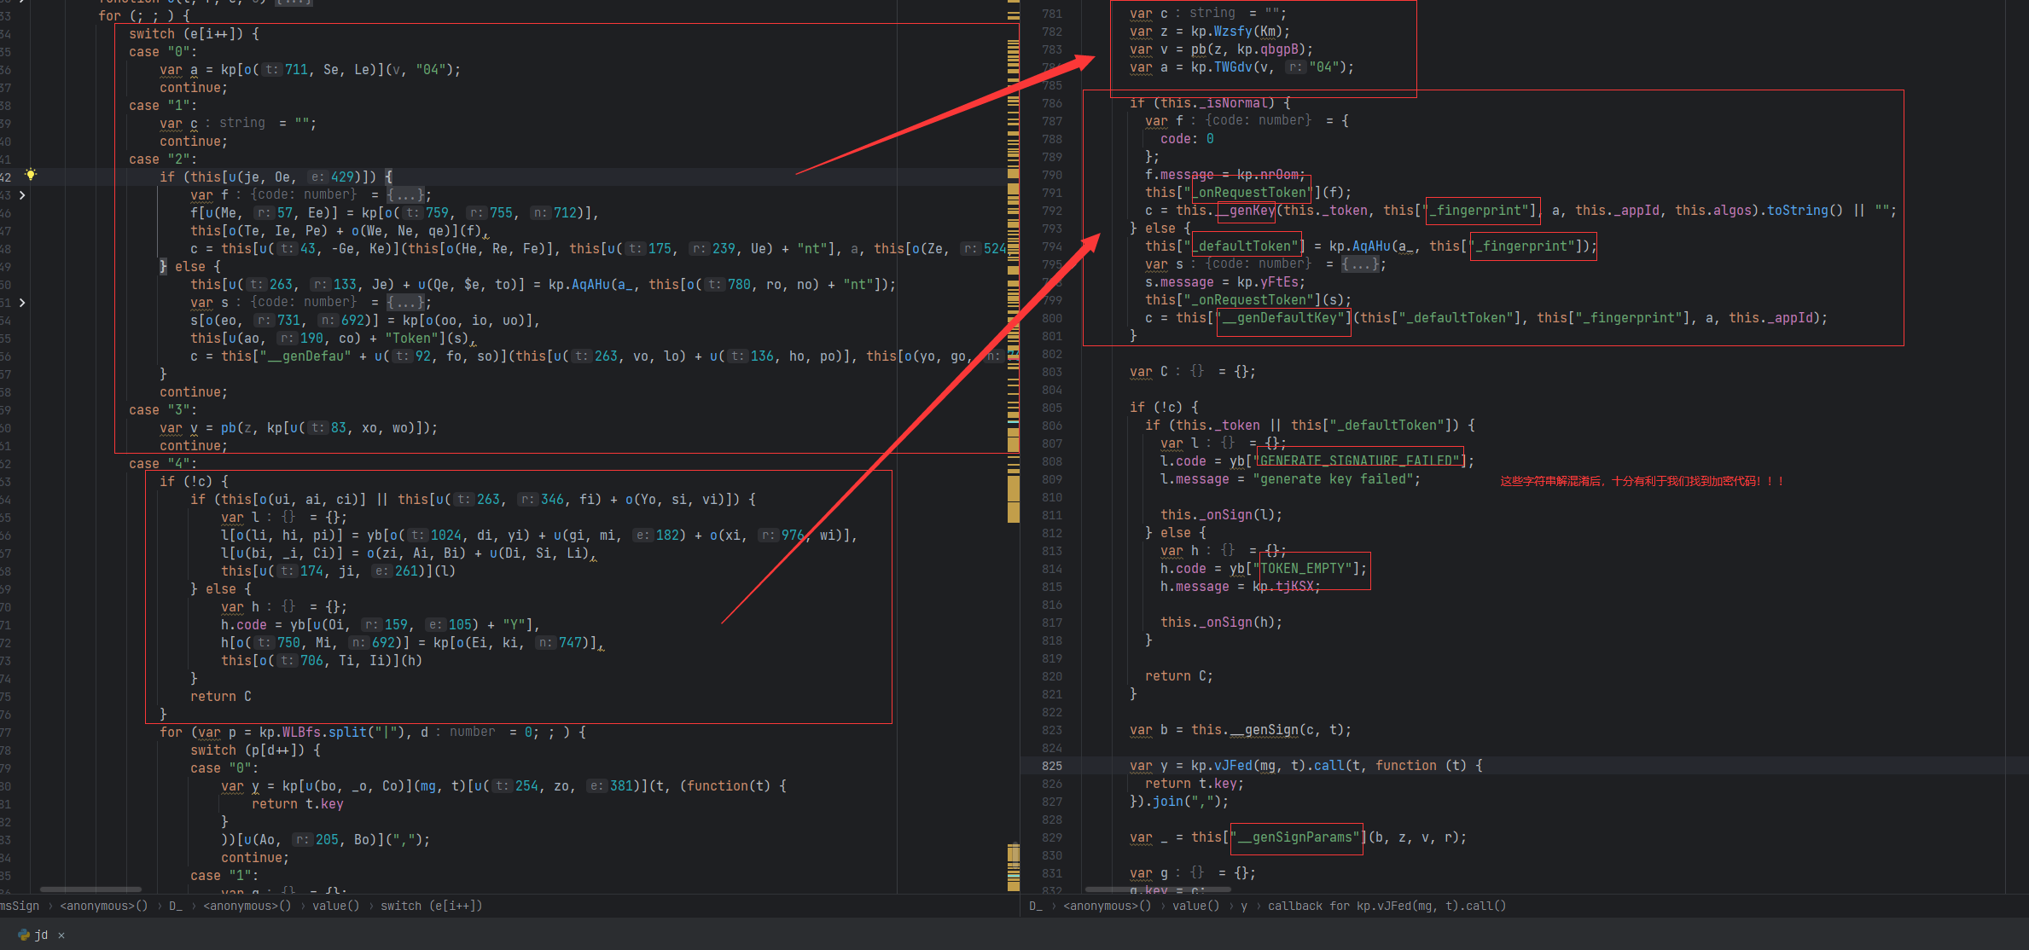
Task: Click the Python logo on the jd tab
Action: coord(26,935)
